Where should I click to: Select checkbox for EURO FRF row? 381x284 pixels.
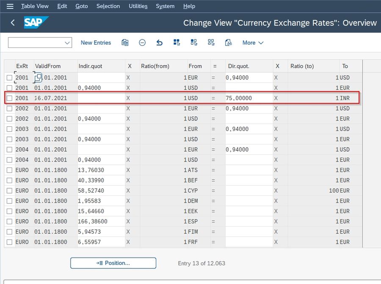[x=9, y=242]
